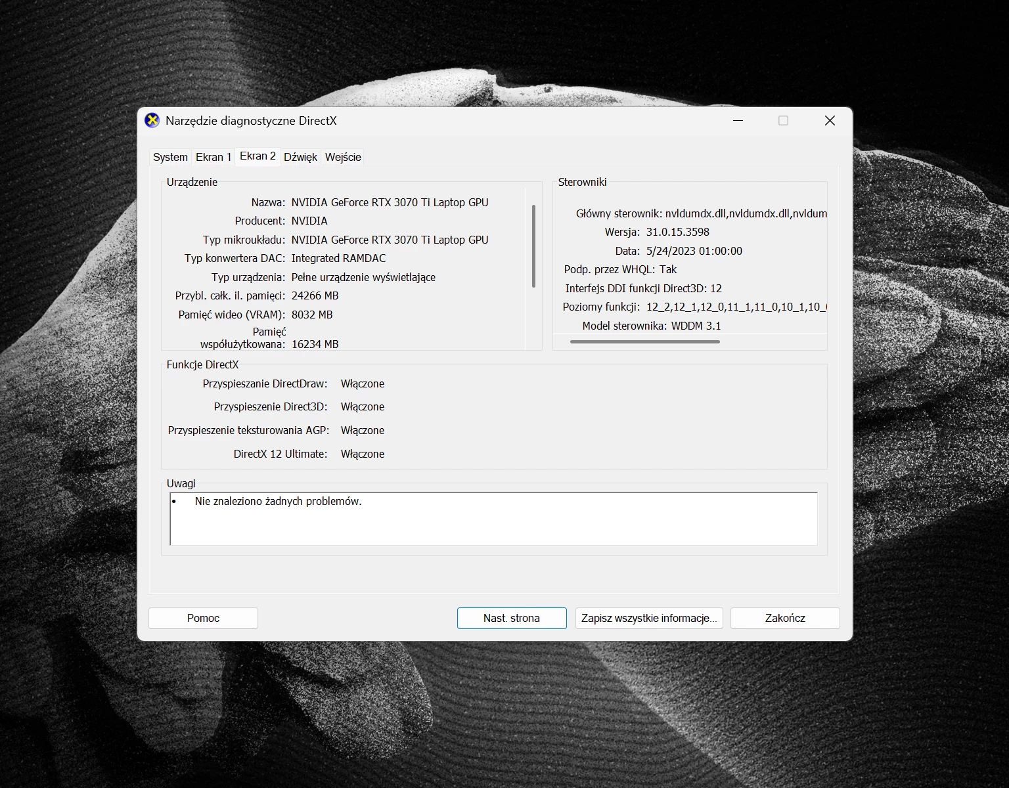Click the window title Narzędzie diagnostyczne DirectX
The height and width of the screenshot is (788, 1009).
click(251, 121)
